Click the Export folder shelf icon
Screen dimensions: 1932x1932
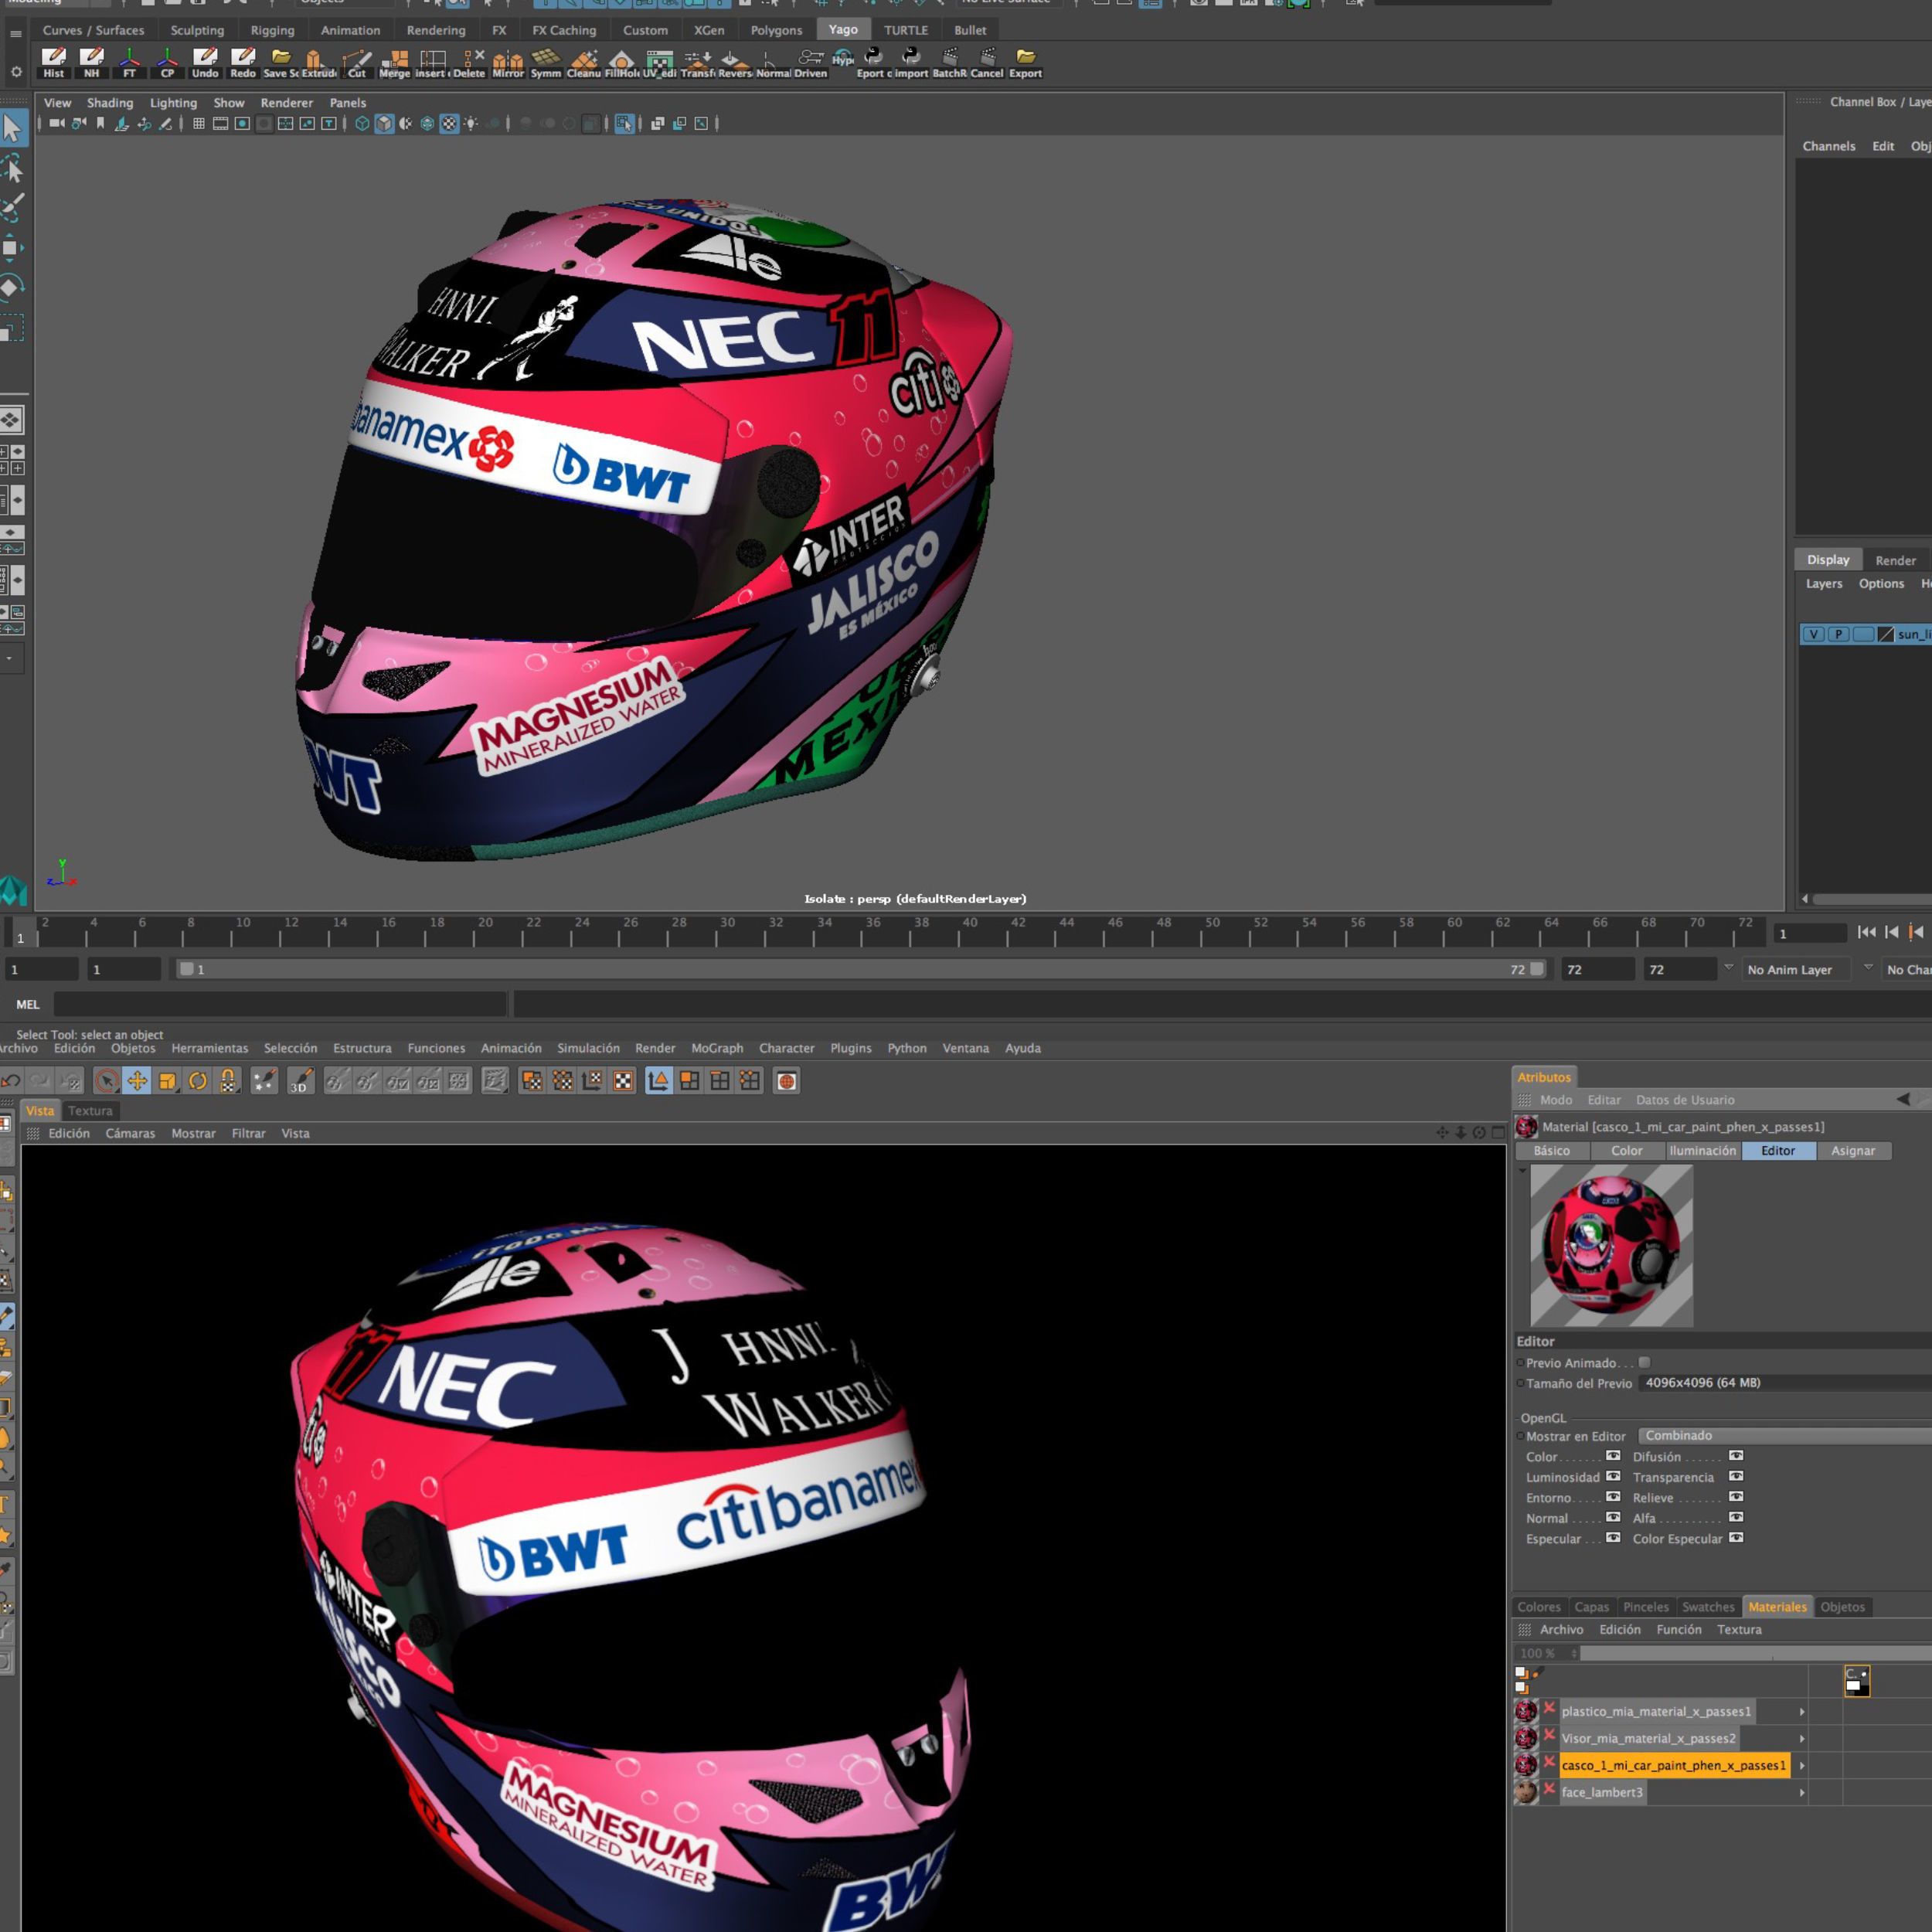click(x=1025, y=62)
